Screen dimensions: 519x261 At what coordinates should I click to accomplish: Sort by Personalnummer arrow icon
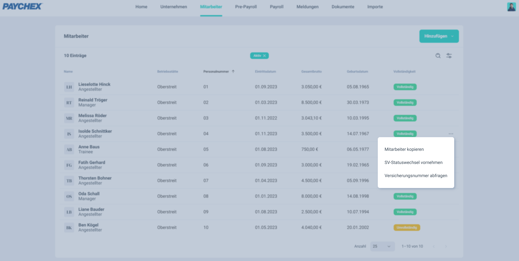click(x=233, y=72)
